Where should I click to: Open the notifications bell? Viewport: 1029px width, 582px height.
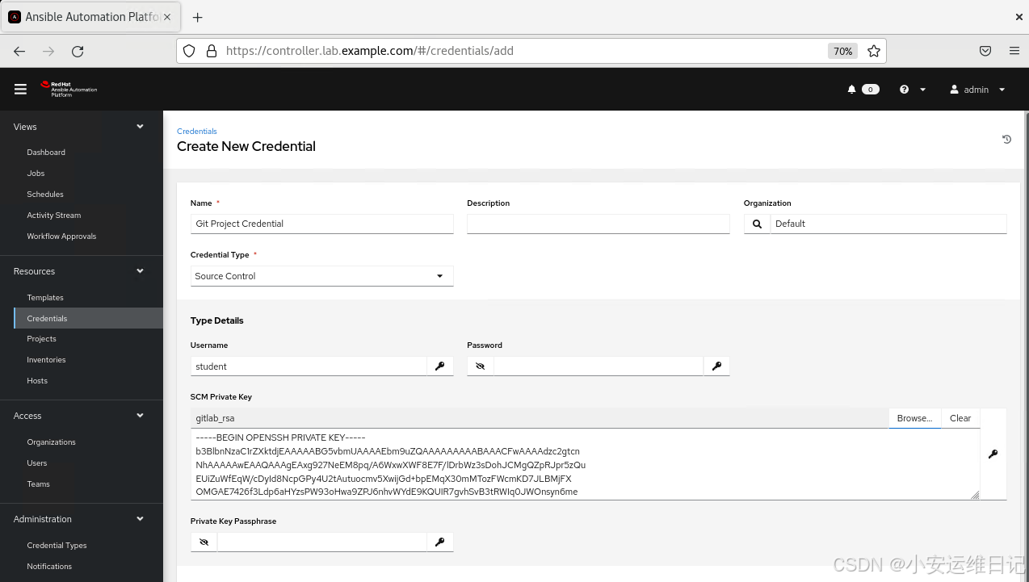pos(851,90)
